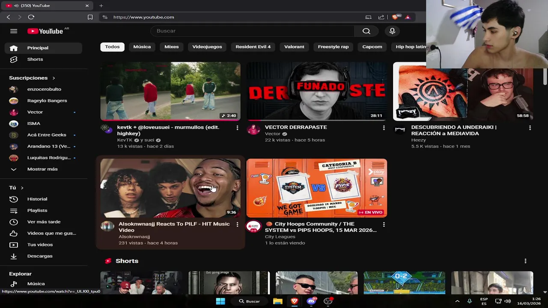This screenshot has width=548, height=308.
Task: Open Heezy channel name link
Action: pyautogui.click(x=419, y=140)
